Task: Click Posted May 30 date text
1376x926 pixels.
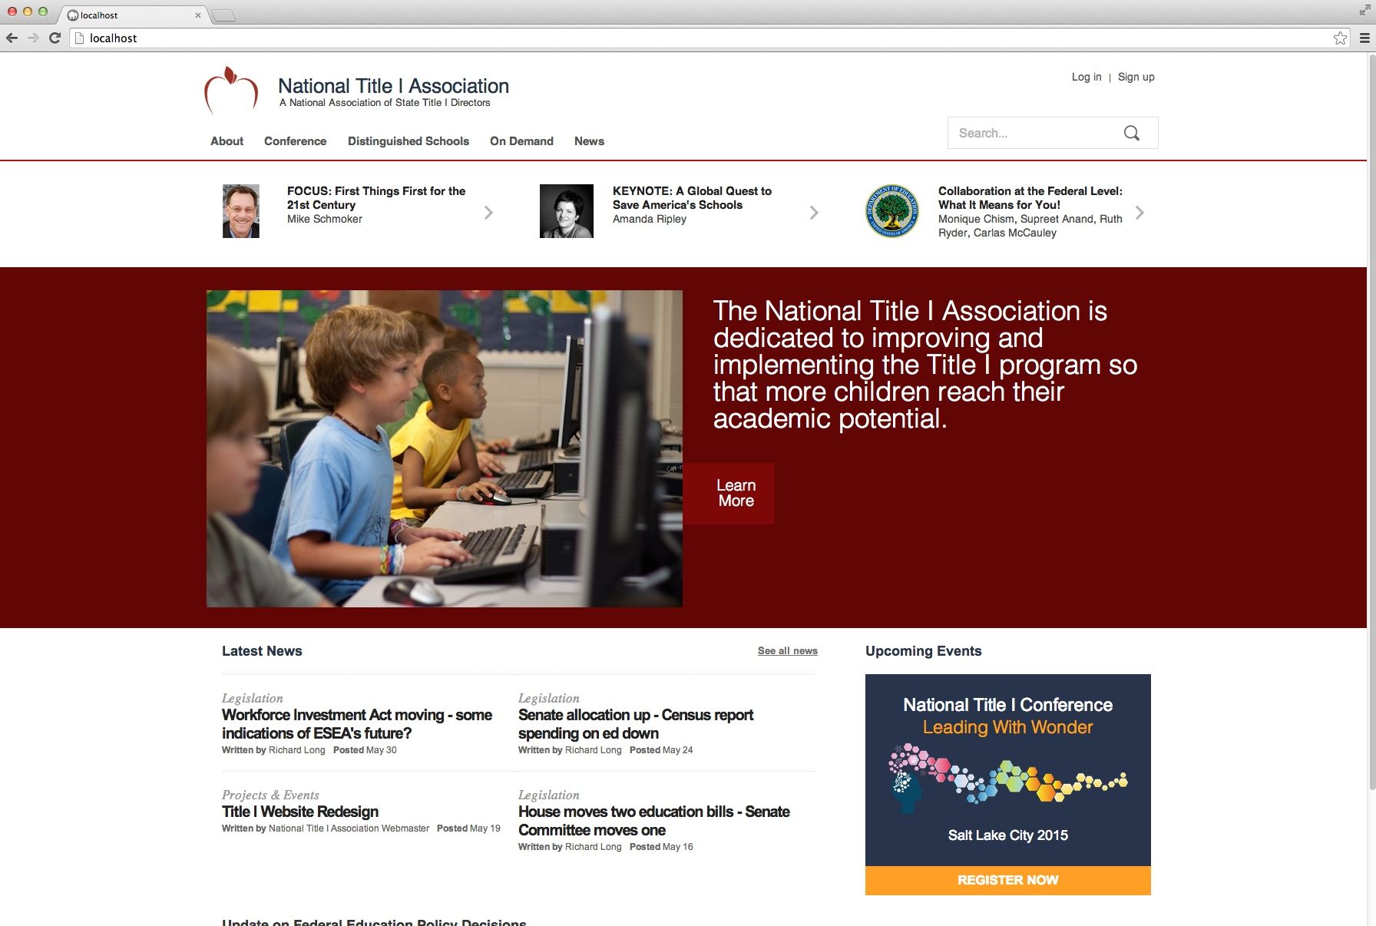Action: pos(365,750)
